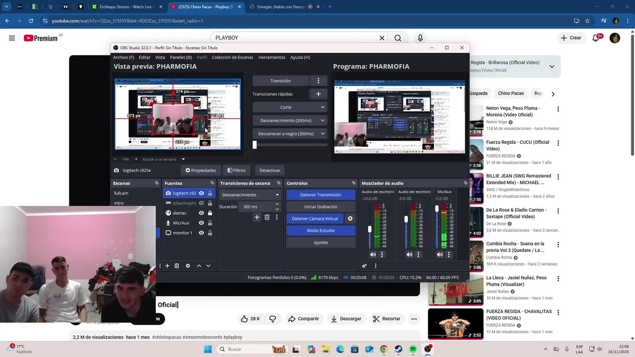
Task: Click the transition T-bar slider
Action: (x=254, y=145)
